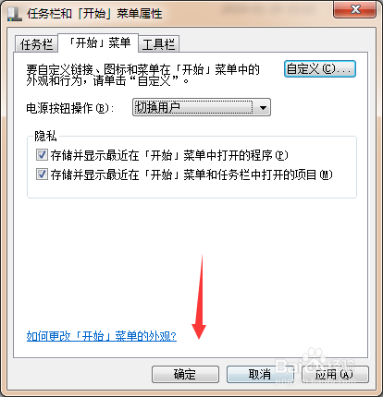Viewport: 383px width, 397px height.
Task: Open the 工具栏 tab
Action: coord(158,44)
